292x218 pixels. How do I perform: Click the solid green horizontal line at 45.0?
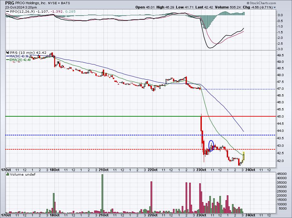point(103,116)
